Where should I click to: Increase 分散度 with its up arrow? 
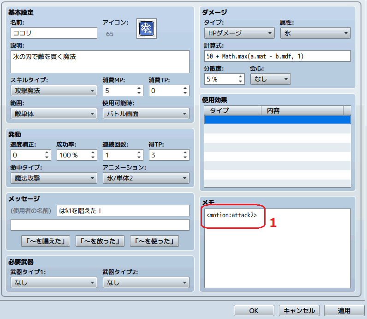[240, 77]
